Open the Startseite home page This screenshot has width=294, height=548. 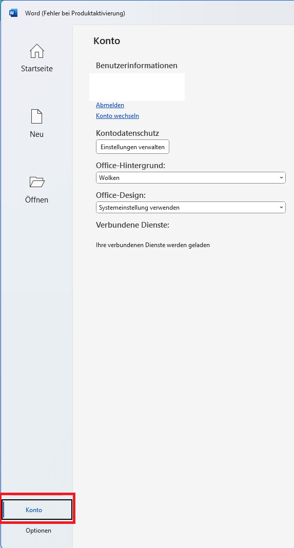tap(37, 58)
